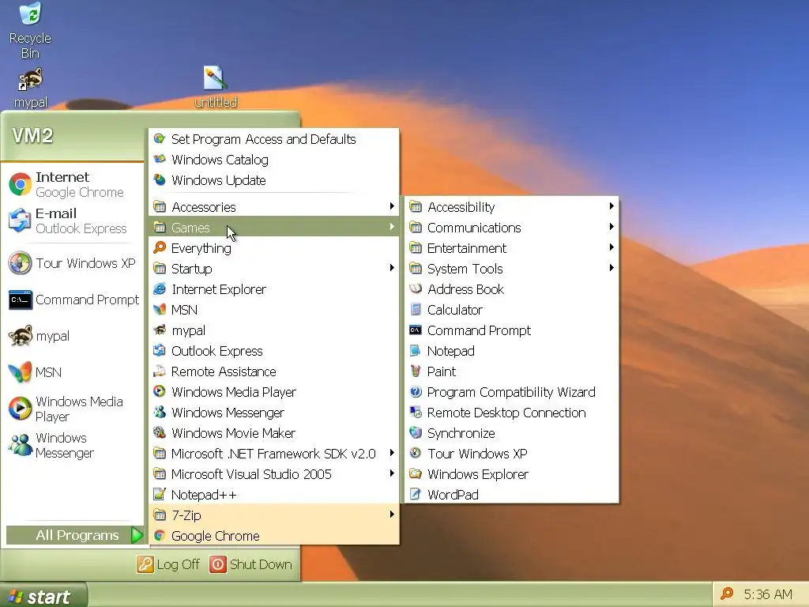Select the untitled paint file on desktop
The height and width of the screenshot is (607, 809).
tap(215, 87)
